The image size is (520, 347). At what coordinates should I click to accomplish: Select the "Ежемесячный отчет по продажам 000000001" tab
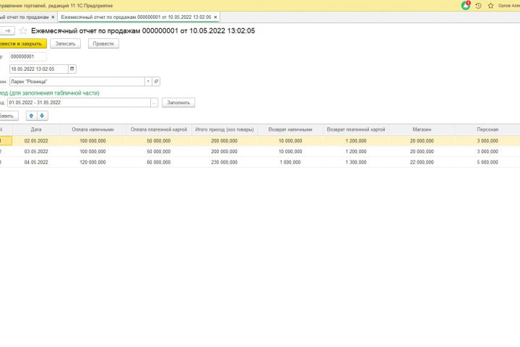pyautogui.click(x=136, y=17)
